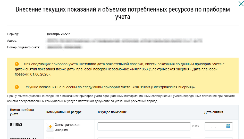
Task: Click the 'кВт.ч' unit label
Action: point(196,126)
